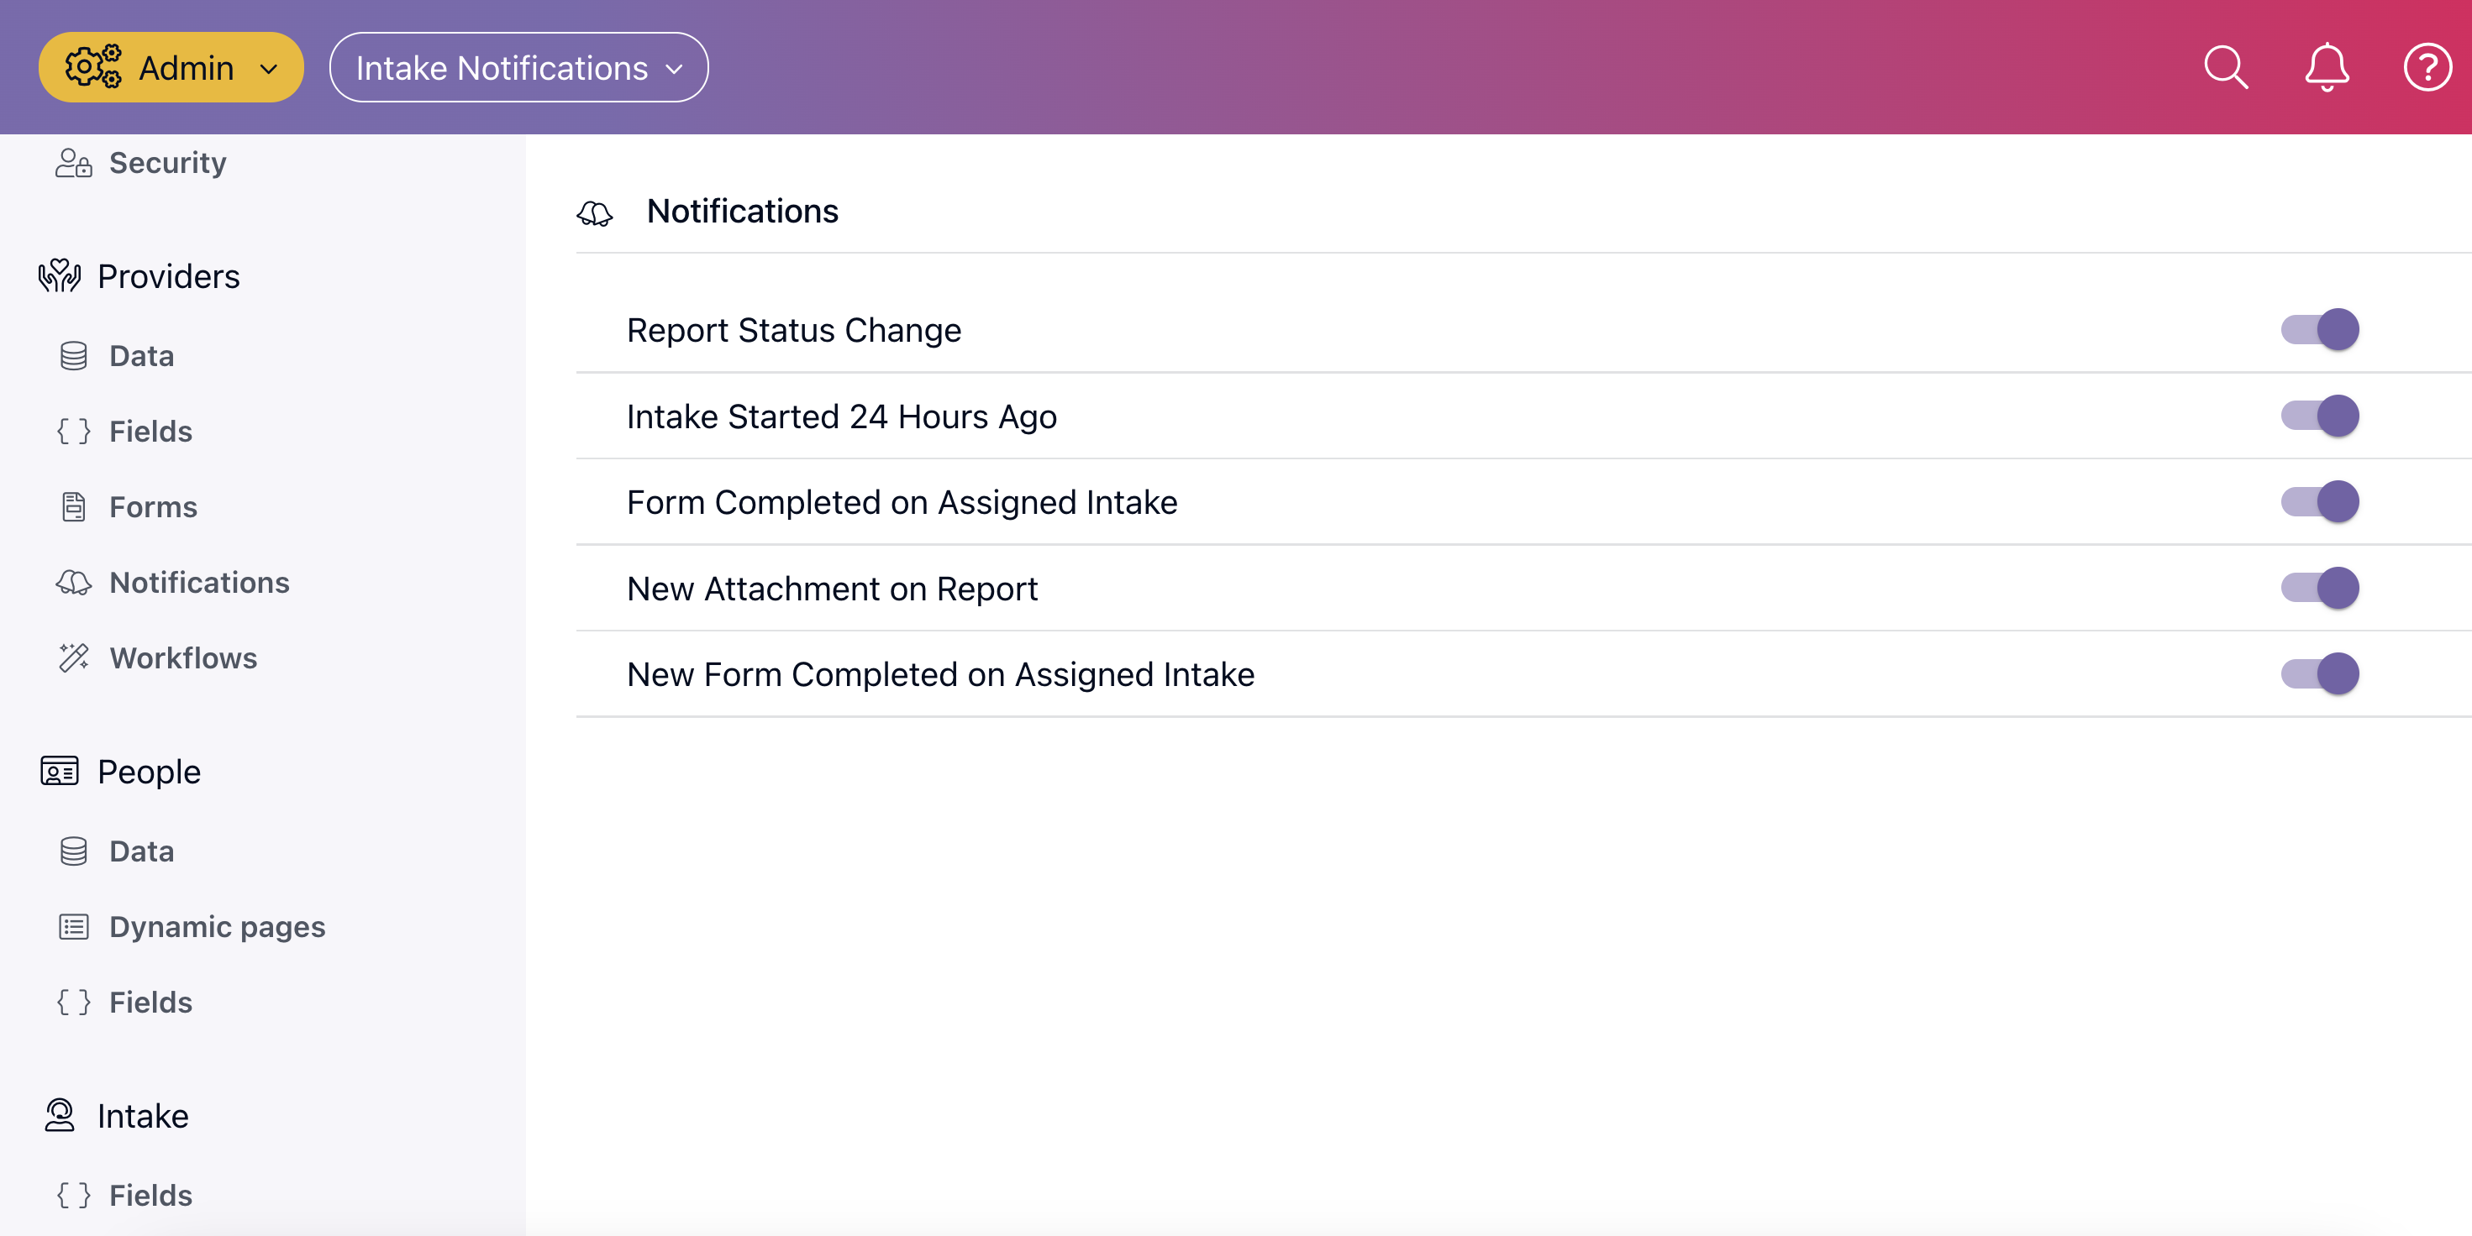Image resolution: width=2472 pixels, height=1236 pixels.
Task: Disable Report Status Change notification
Action: tap(2321, 329)
